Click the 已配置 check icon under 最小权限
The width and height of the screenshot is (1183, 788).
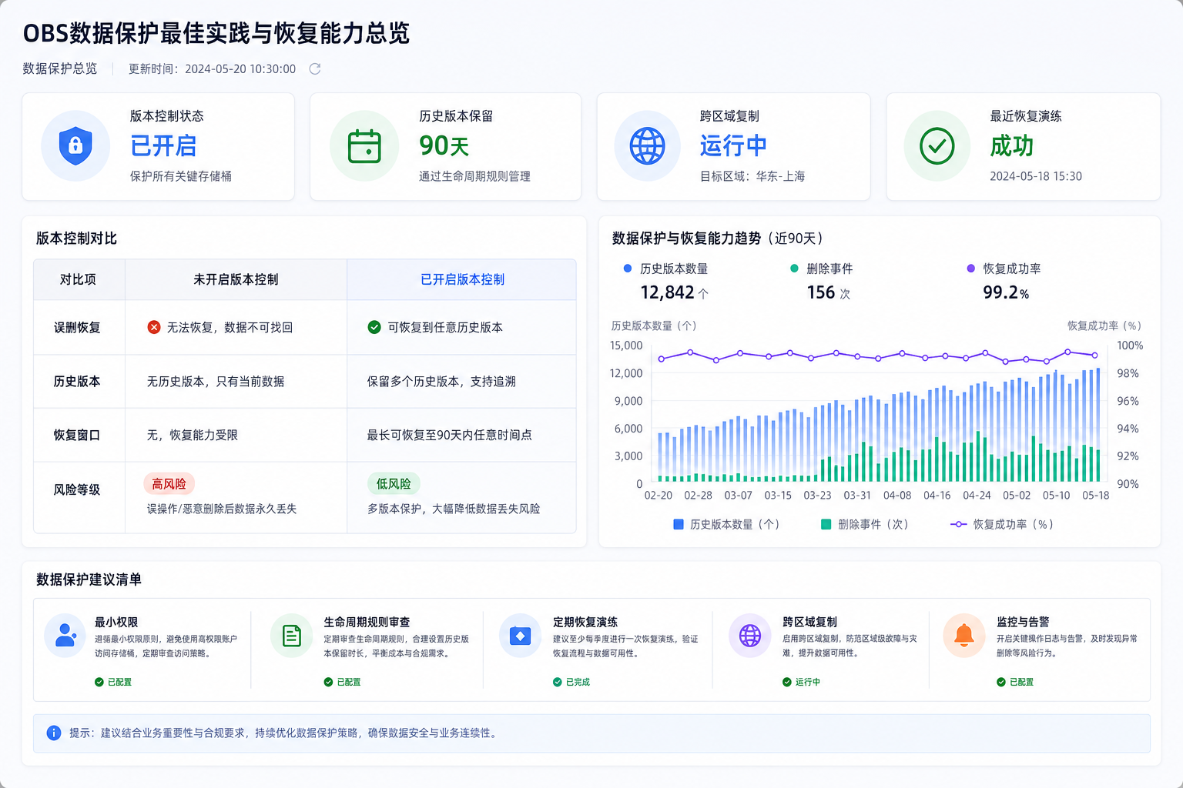tap(99, 682)
